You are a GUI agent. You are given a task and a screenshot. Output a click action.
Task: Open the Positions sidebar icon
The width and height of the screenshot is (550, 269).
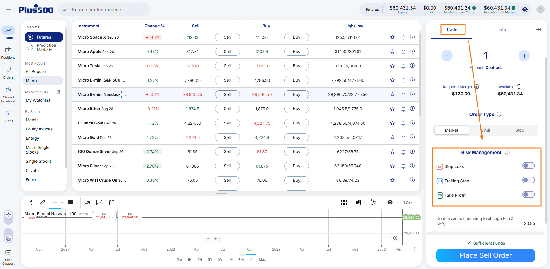point(8,50)
